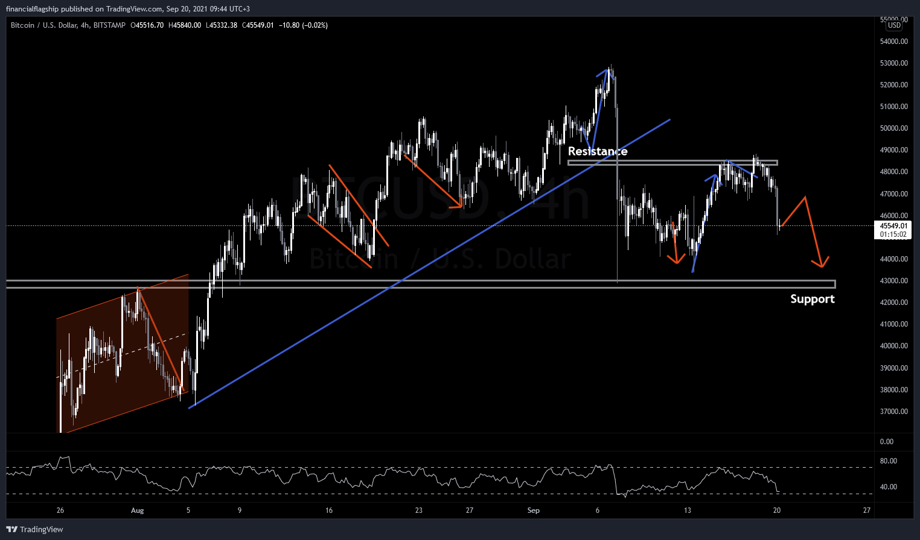The width and height of the screenshot is (920, 540).
Task: Click the 38000.00 price axis label
Action: click(x=894, y=390)
